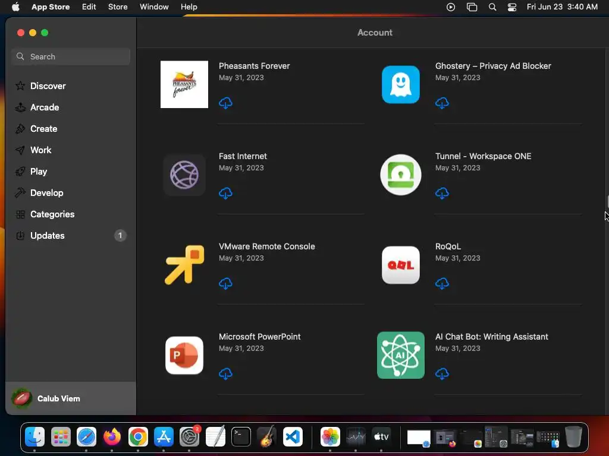
Task: Open Fast Internet globe app icon
Action: (x=184, y=175)
